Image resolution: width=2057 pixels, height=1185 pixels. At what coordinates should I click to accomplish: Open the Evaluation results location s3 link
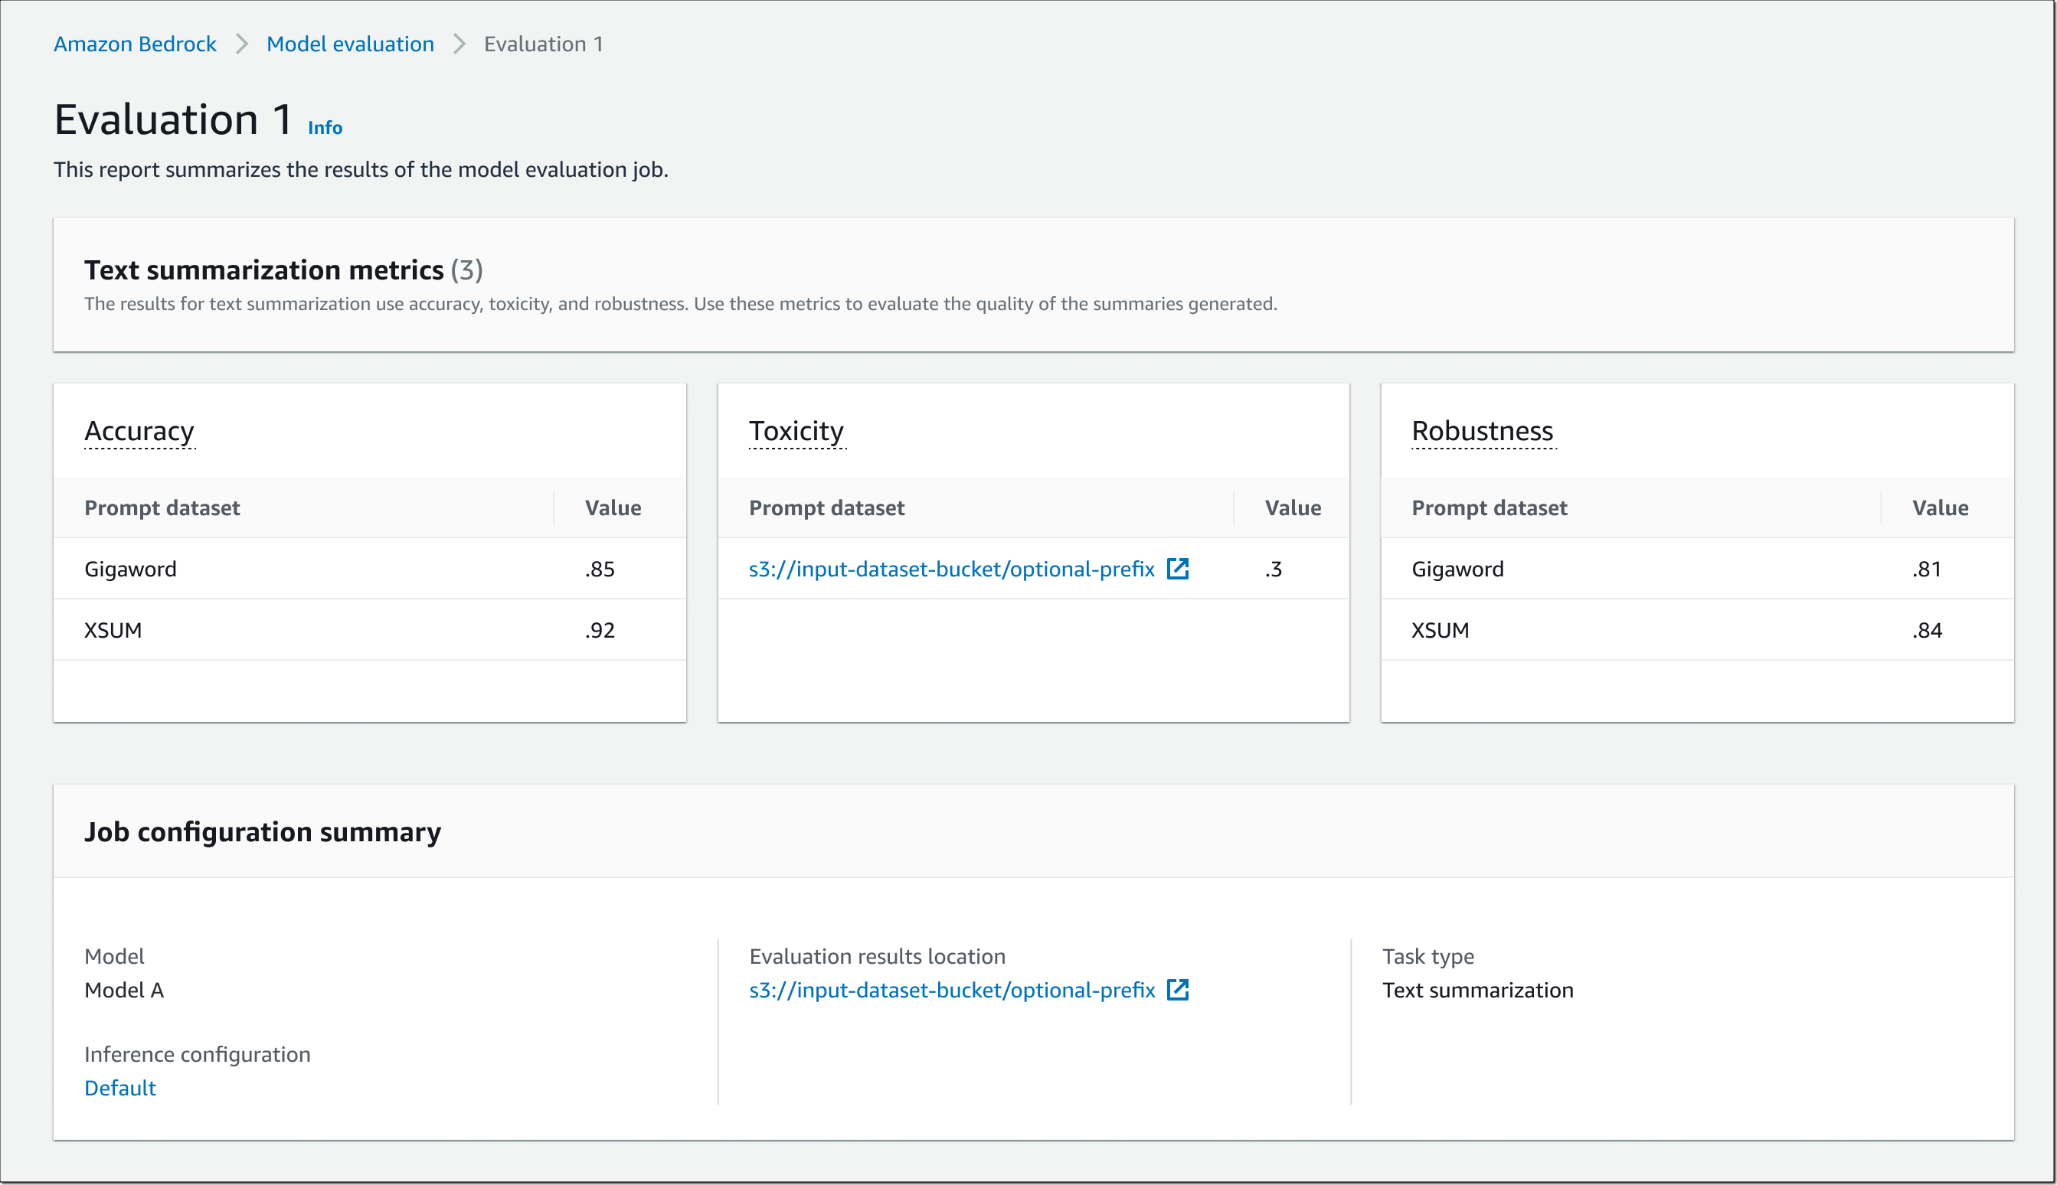(950, 990)
